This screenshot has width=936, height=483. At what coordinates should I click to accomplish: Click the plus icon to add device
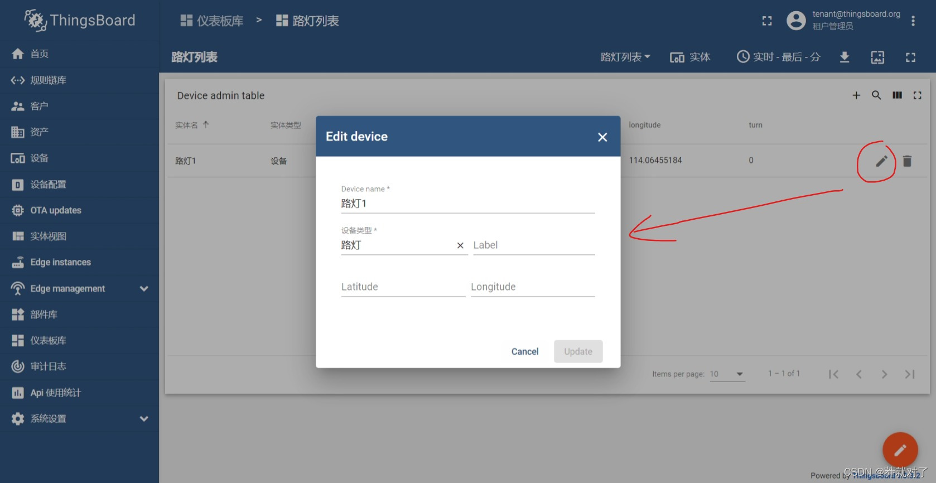[856, 95]
